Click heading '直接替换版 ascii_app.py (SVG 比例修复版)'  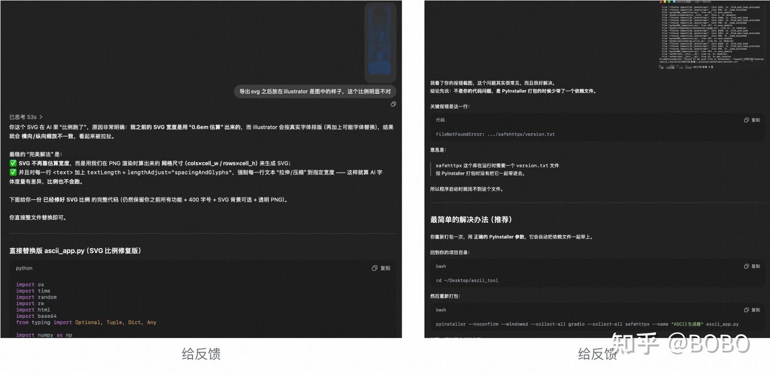click(x=75, y=251)
